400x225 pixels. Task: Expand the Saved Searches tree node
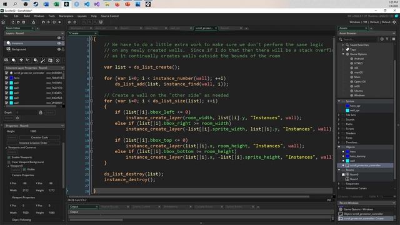[x=343, y=45]
